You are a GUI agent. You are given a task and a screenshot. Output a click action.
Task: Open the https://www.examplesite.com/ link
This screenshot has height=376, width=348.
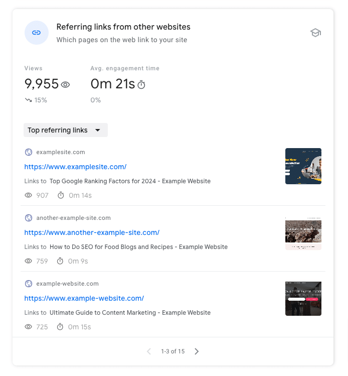[75, 167]
